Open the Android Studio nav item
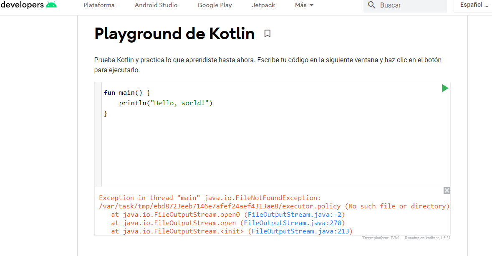Screen dimensions: 492x256 click(156, 5)
